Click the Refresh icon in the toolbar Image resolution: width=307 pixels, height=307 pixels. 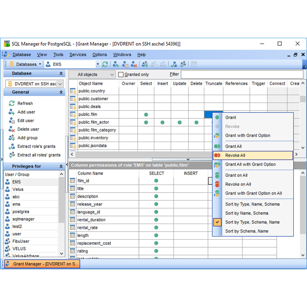click(x=105, y=64)
